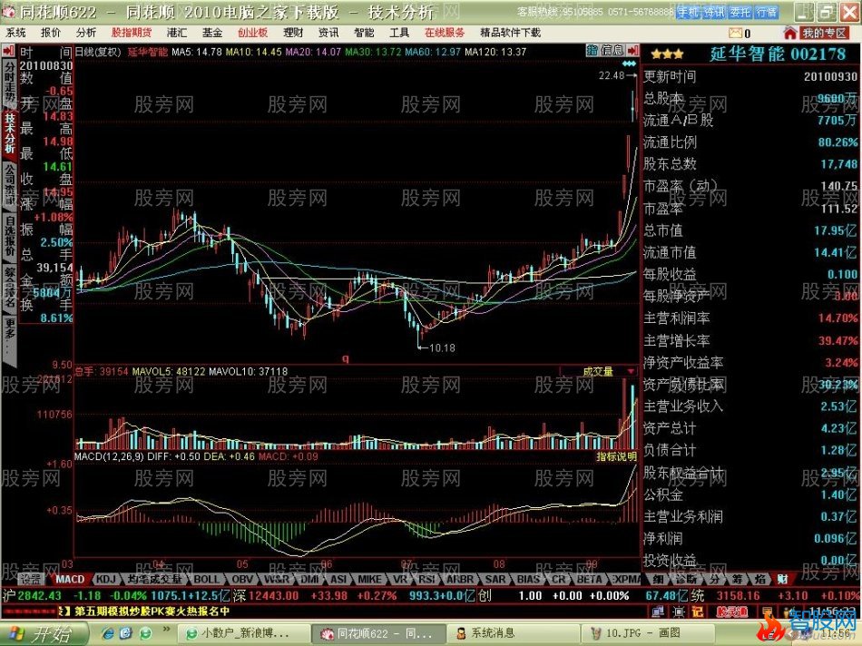862x646 pixels.
Task: Open the 报价 menu
Action: pyautogui.click(x=51, y=33)
